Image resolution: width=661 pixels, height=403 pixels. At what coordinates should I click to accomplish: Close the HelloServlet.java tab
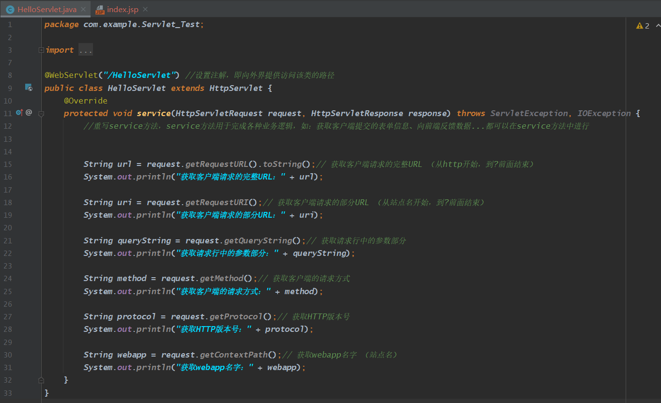(83, 9)
